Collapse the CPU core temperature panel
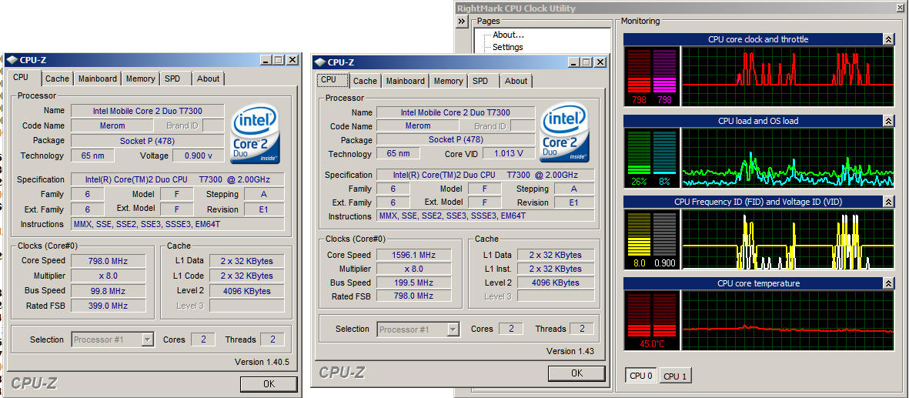 tap(887, 283)
